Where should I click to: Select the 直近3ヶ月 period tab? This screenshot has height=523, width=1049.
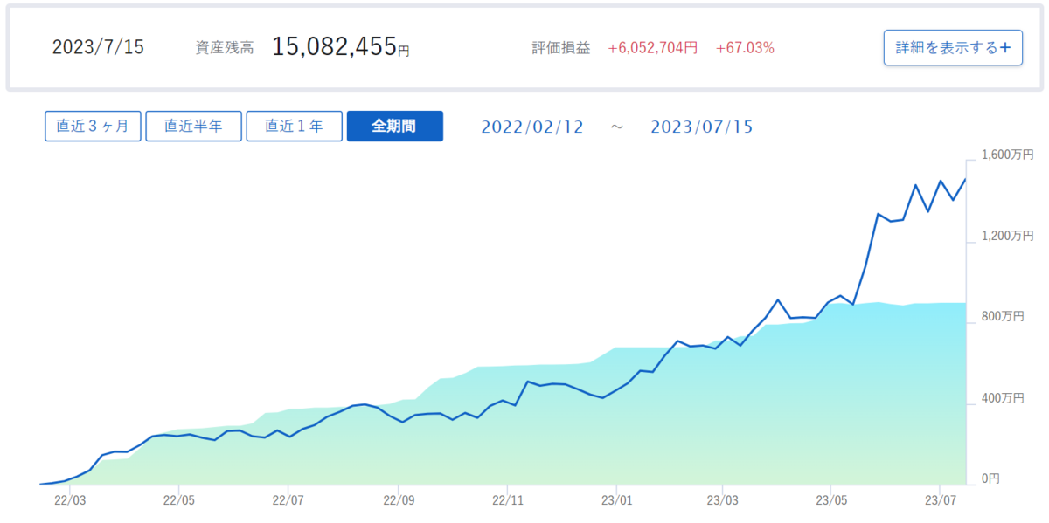point(93,126)
